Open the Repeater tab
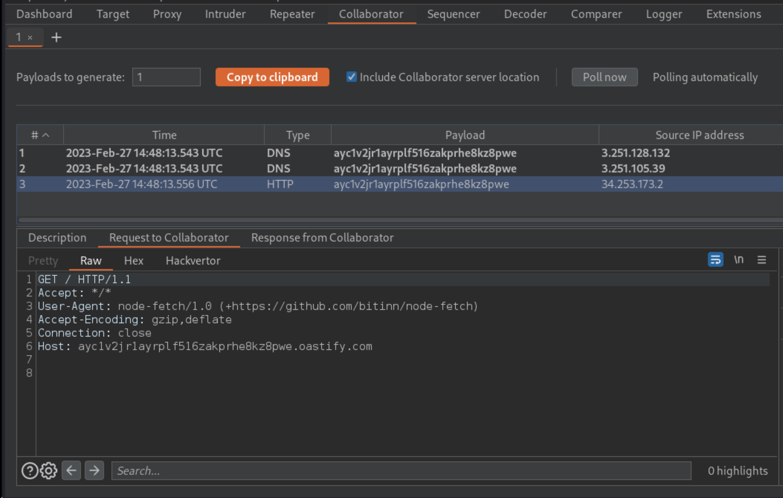Screen dimensions: 783x498 click(x=292, y=14)
